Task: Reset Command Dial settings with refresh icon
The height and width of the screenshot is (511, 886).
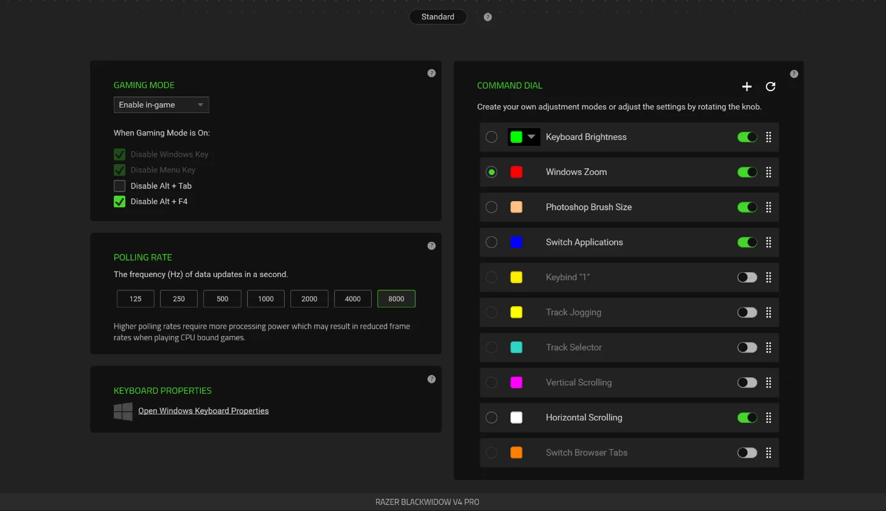Action: (x=770, y=86)
